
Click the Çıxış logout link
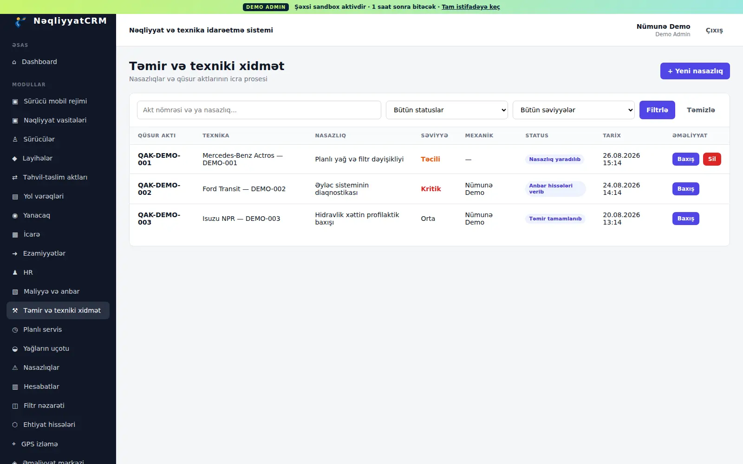[714, 30]
